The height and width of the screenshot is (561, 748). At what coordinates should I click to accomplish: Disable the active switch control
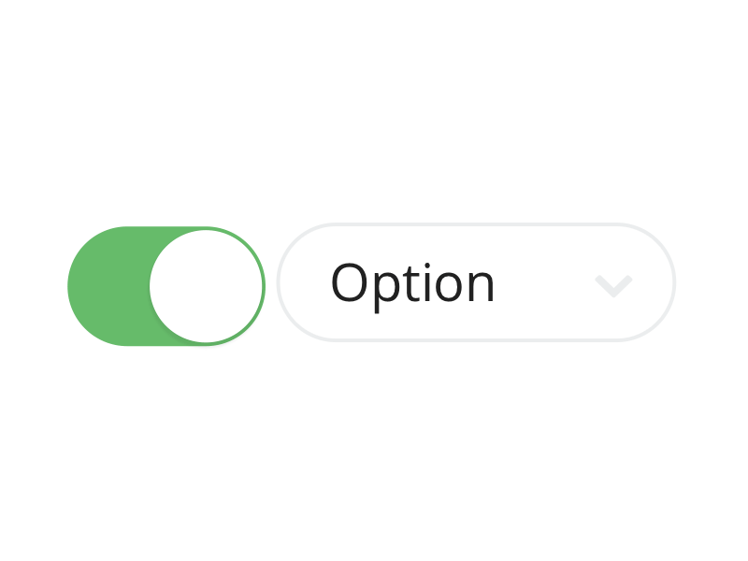click(166, 283)
